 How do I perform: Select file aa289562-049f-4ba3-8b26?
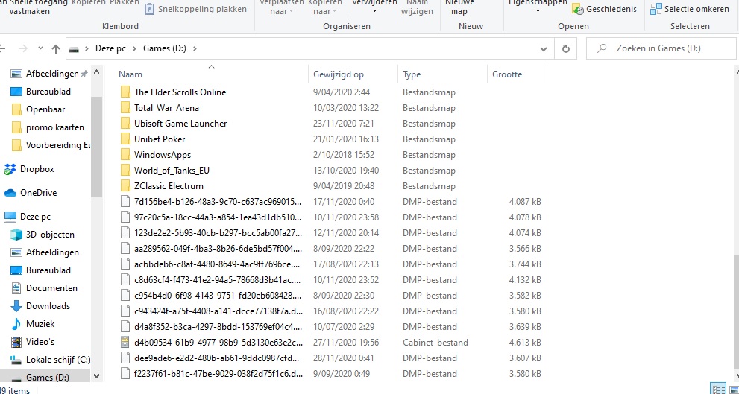(217, 248)
